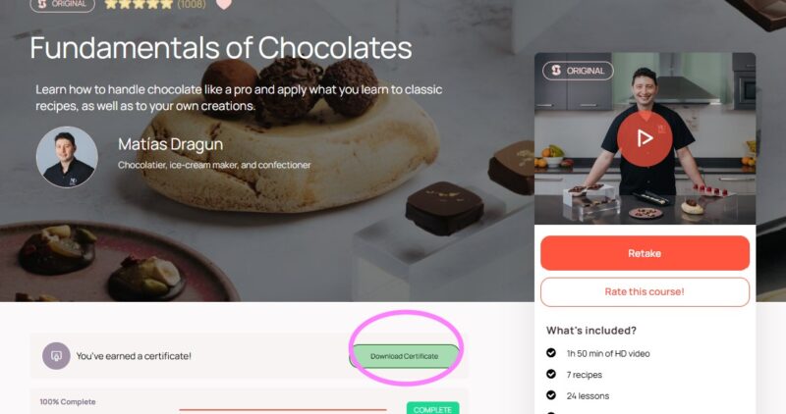Click the ORIGINAL badge above course title
The image size is (786, 414).
tap(62, 5)
